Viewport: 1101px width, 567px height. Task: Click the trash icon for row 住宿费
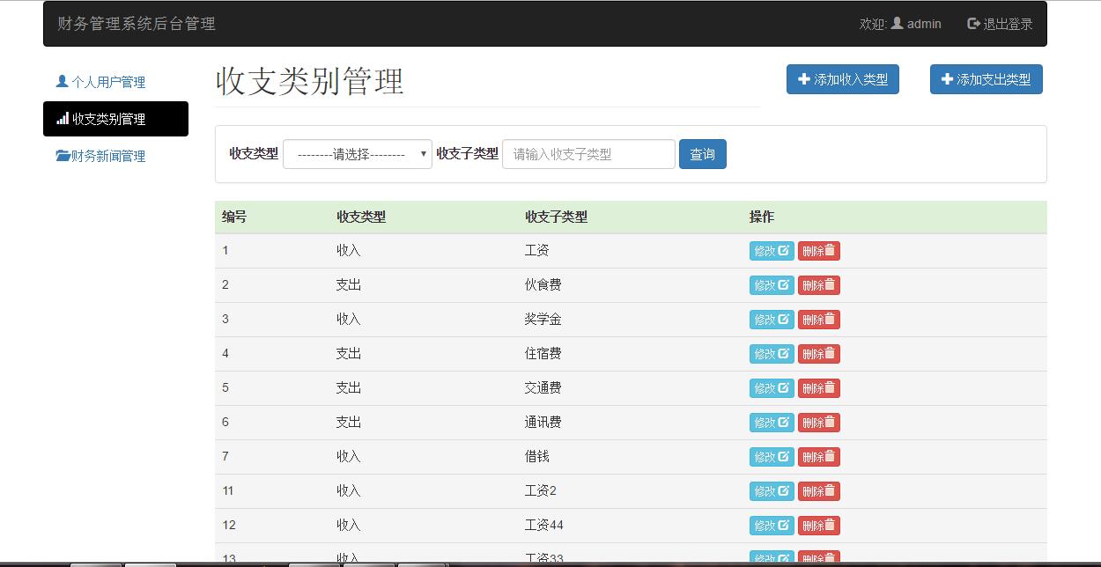pos(830,353)
